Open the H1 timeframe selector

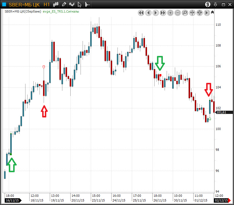coord(46,4)
